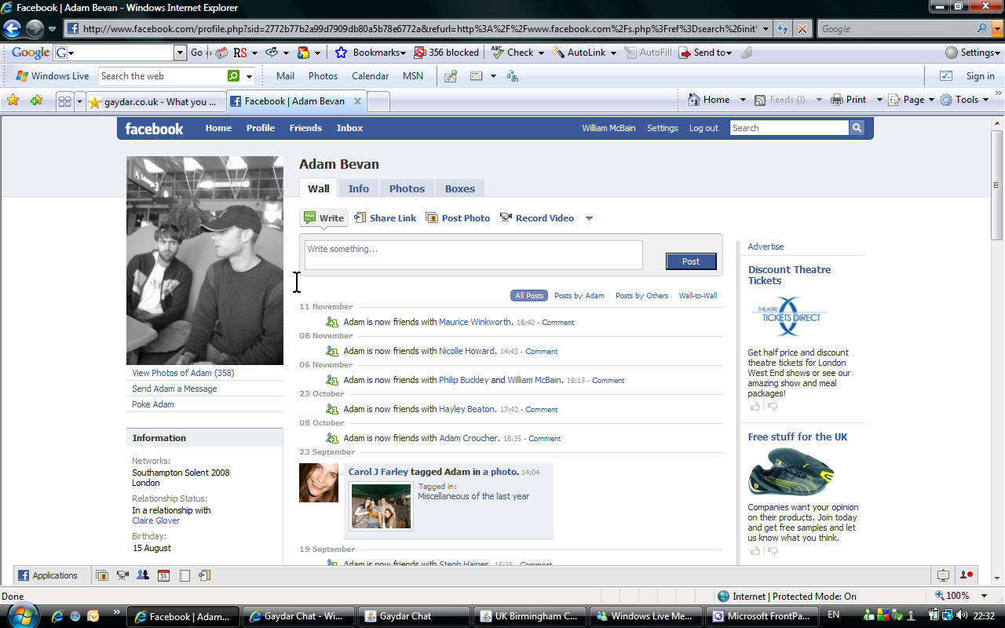Click Send Adam a Message link
The image size is (1005, 628).
pos(174,389)
